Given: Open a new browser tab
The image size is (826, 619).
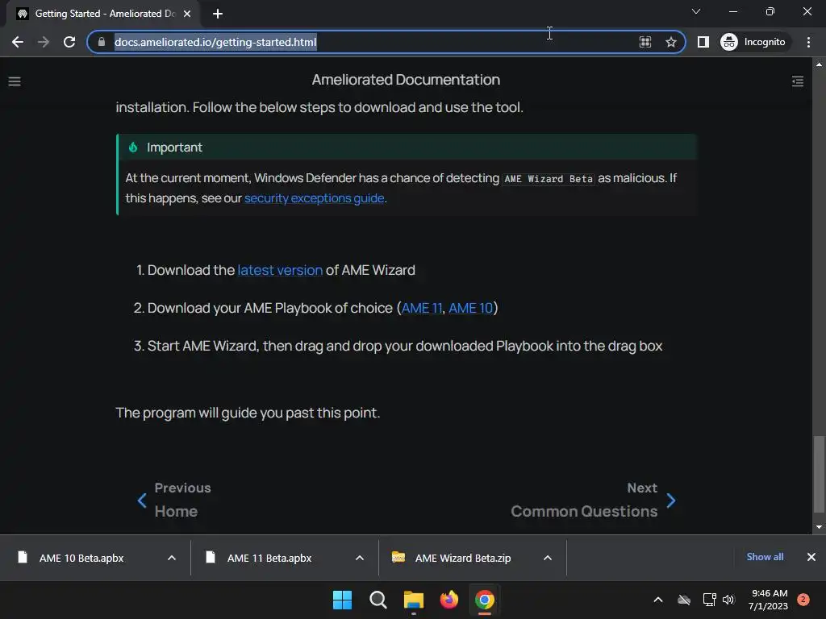Looking at the screenshot, I should [218, 14].
